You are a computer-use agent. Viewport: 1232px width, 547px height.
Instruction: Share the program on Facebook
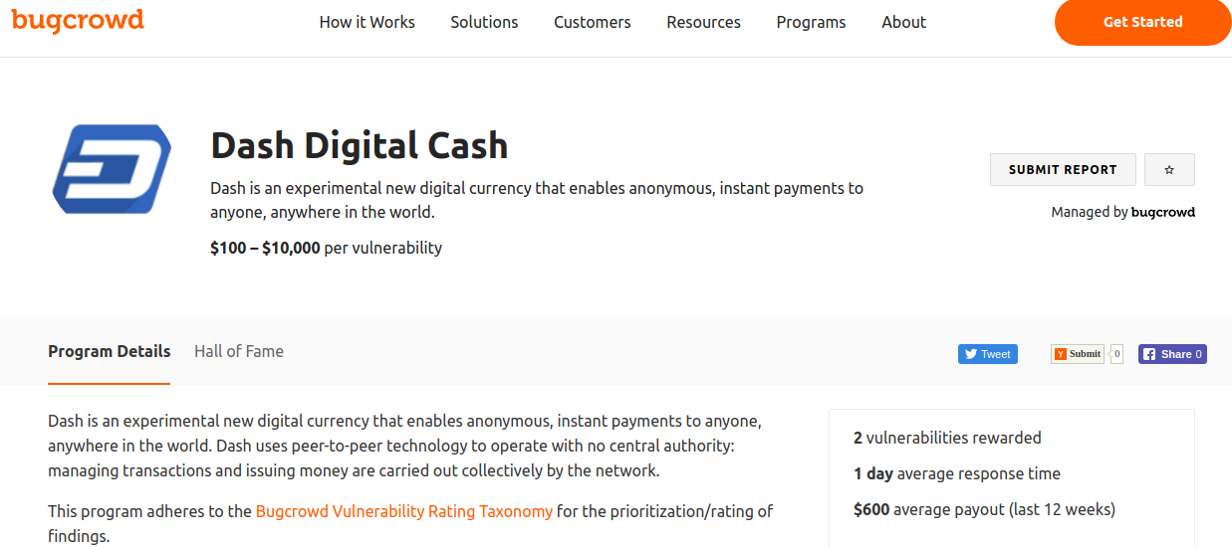point(1172,354)
